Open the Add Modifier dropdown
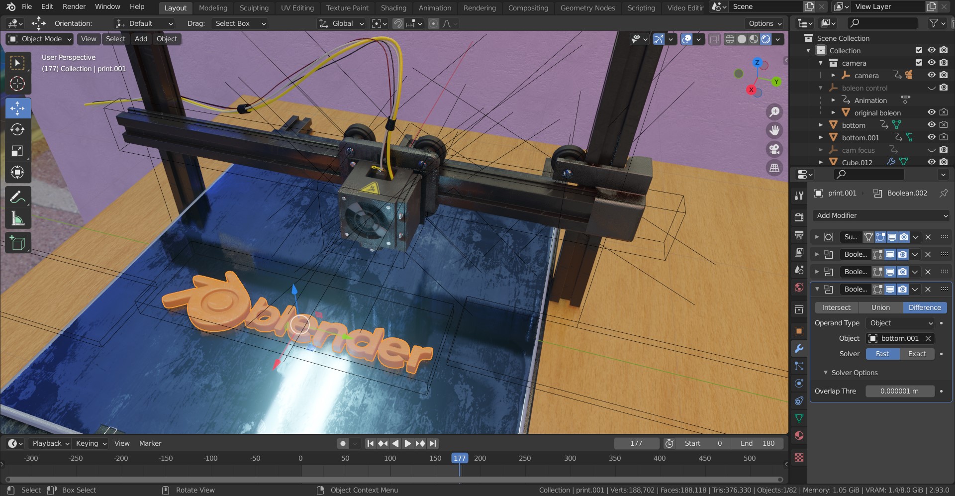Screen dimensions: 955x496 pyautogui.click(x=880, y=215)
